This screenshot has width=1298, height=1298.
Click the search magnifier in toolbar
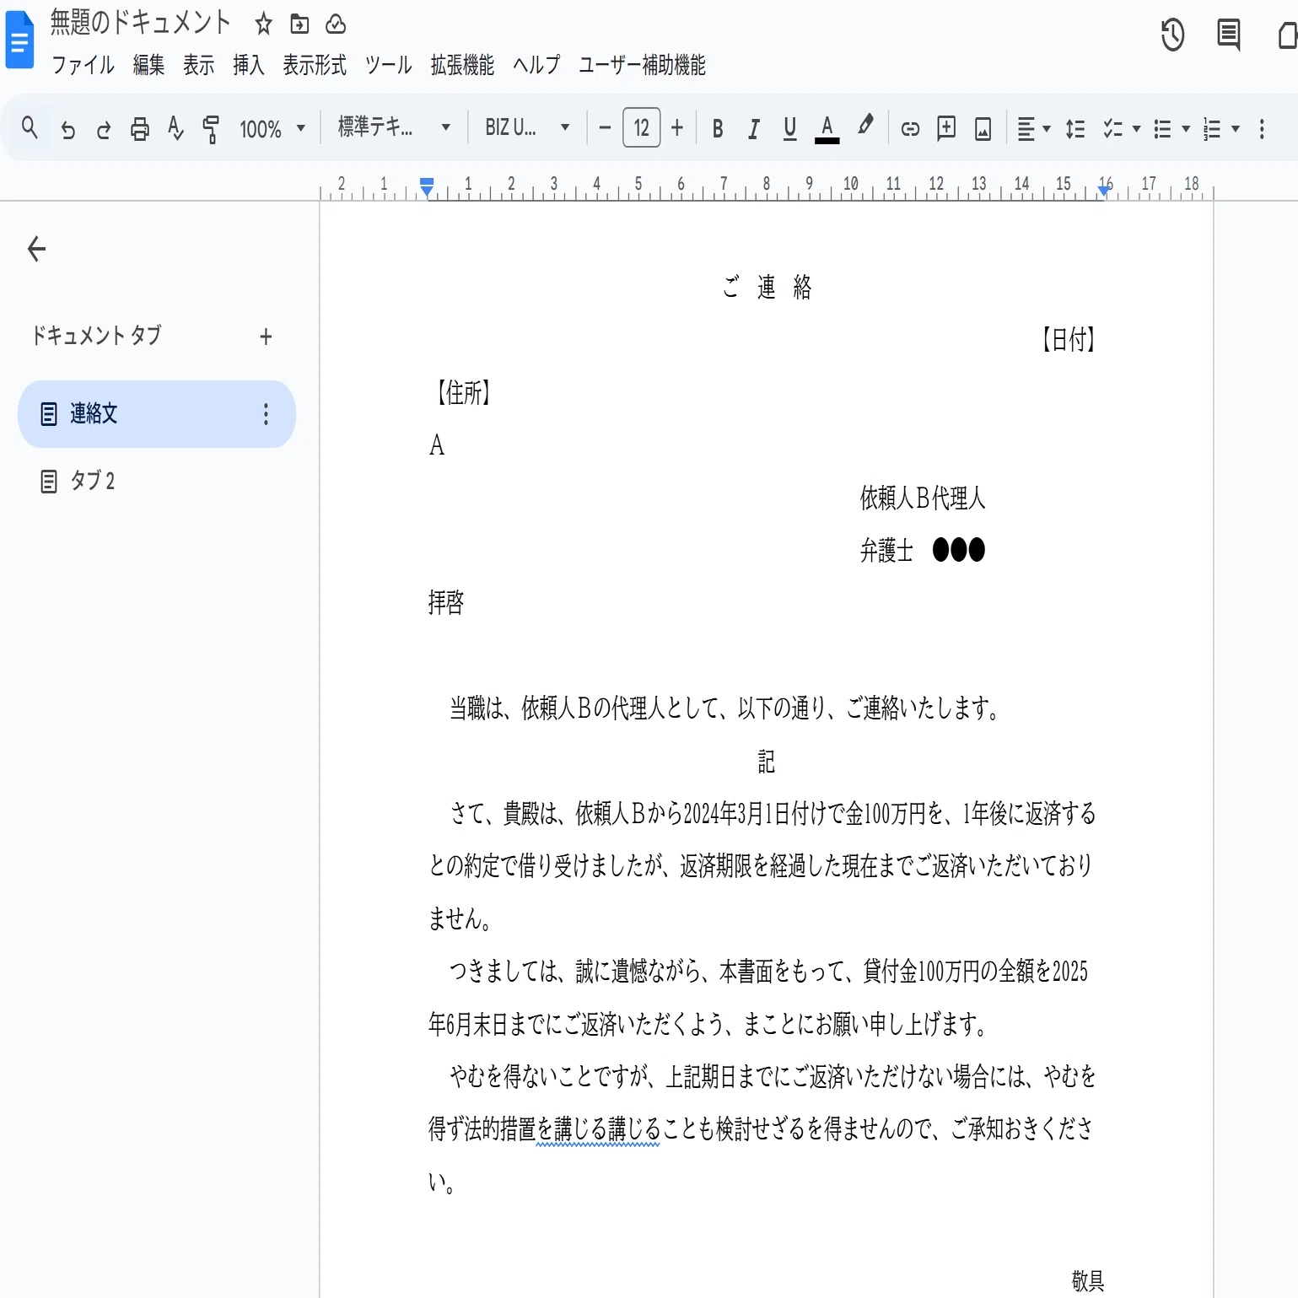[30, 128]
